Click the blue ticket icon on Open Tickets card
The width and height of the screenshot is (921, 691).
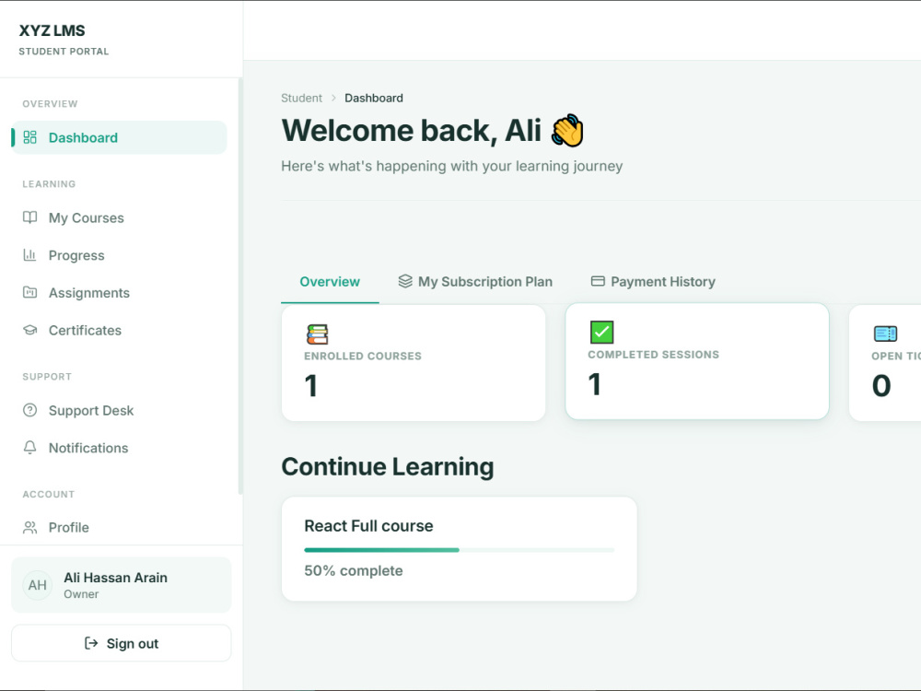pyautogui.click(x=885, y=334)
